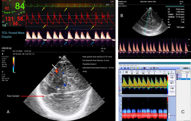The width and height of the screenshot is (191, 121).
Task: Select the ACA-R vessel entry in list
Action: point(180,77)
